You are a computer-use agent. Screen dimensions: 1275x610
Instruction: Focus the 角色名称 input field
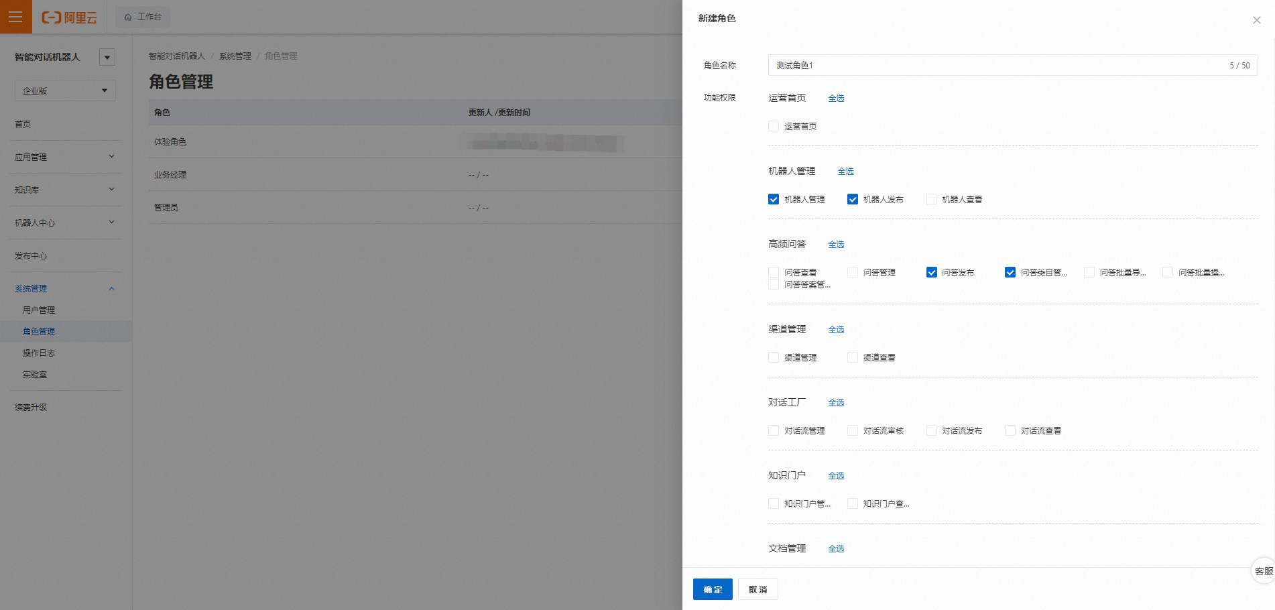click(x=1013, y=65)
